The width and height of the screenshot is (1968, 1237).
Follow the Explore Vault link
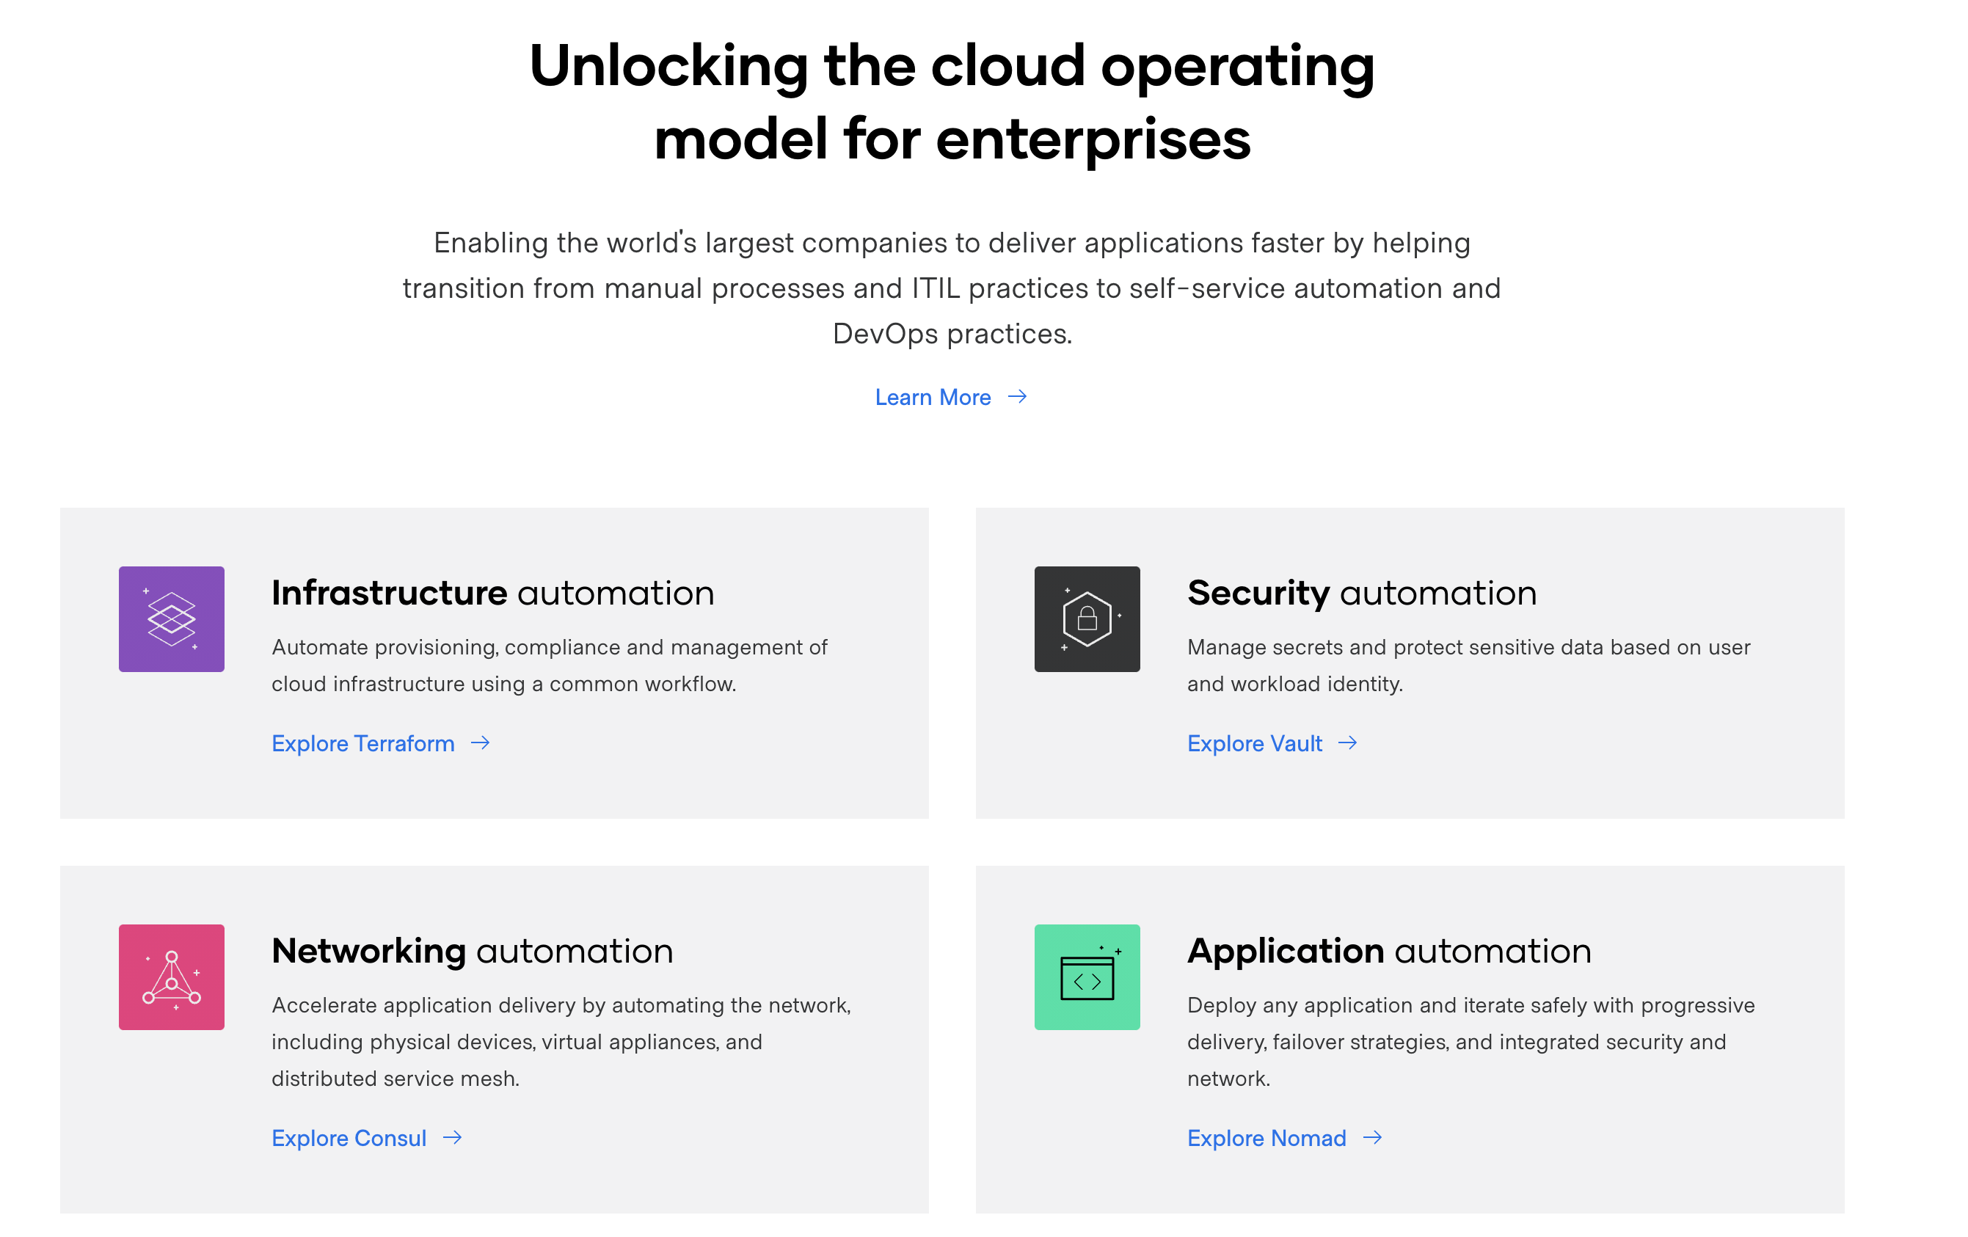[x=1254, y=742]
